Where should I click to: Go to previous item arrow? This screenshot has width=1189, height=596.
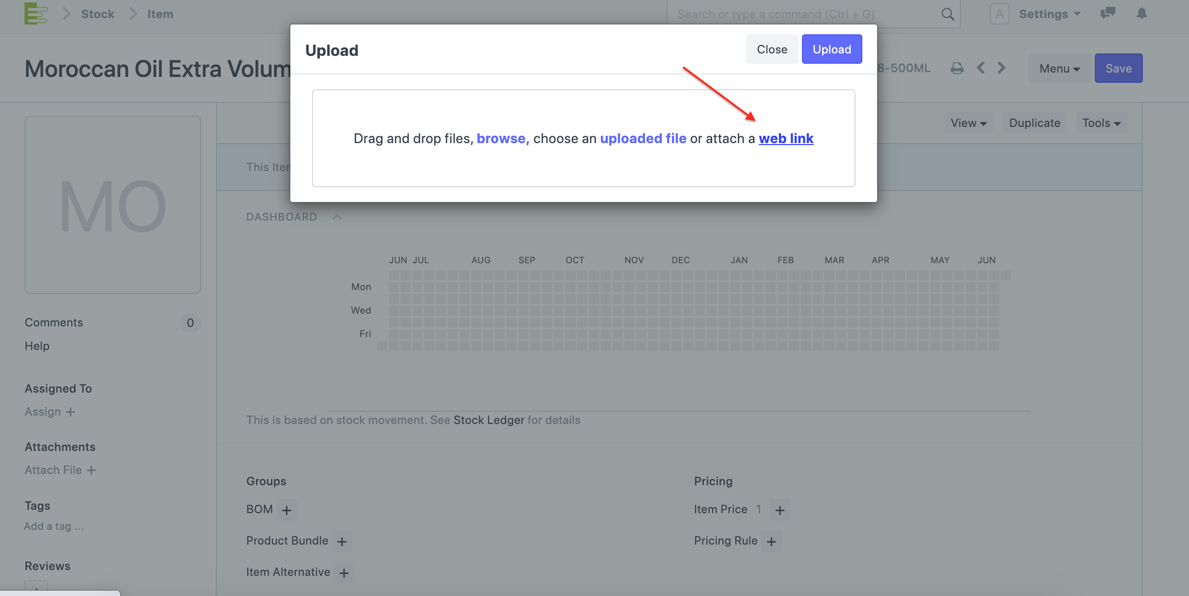[x=981, y=68]
